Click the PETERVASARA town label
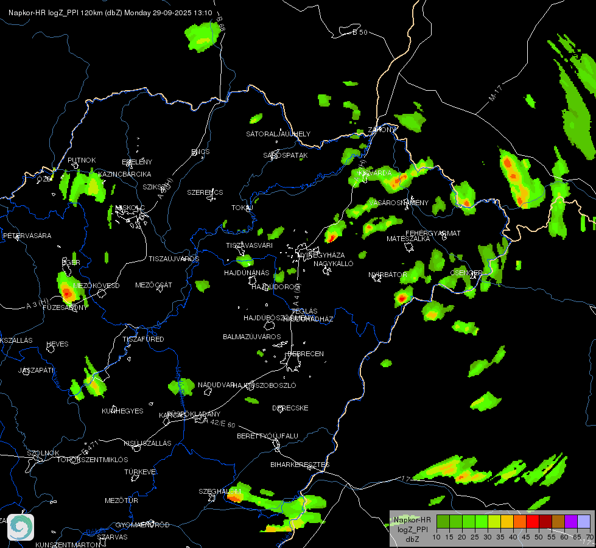Screen dimensions: 596x548 [27, 236]
